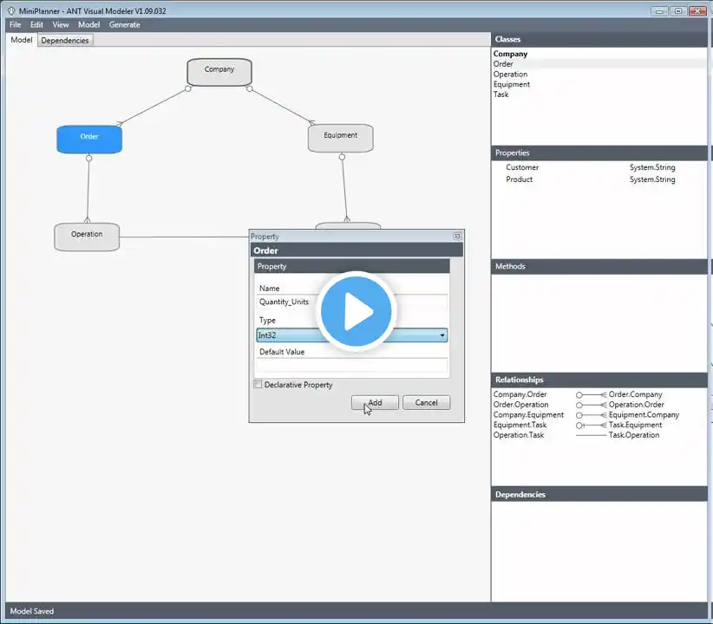Open the File menu
The height and width of the screenshot is (624, 713).
tap(15, 24)
